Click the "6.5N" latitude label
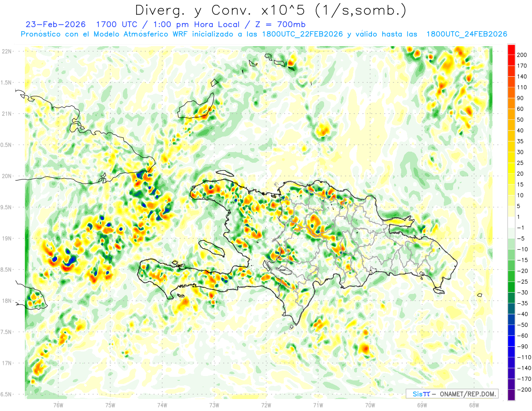The width and height of the screenshot is (532, 411). click(x=7, y=394)
